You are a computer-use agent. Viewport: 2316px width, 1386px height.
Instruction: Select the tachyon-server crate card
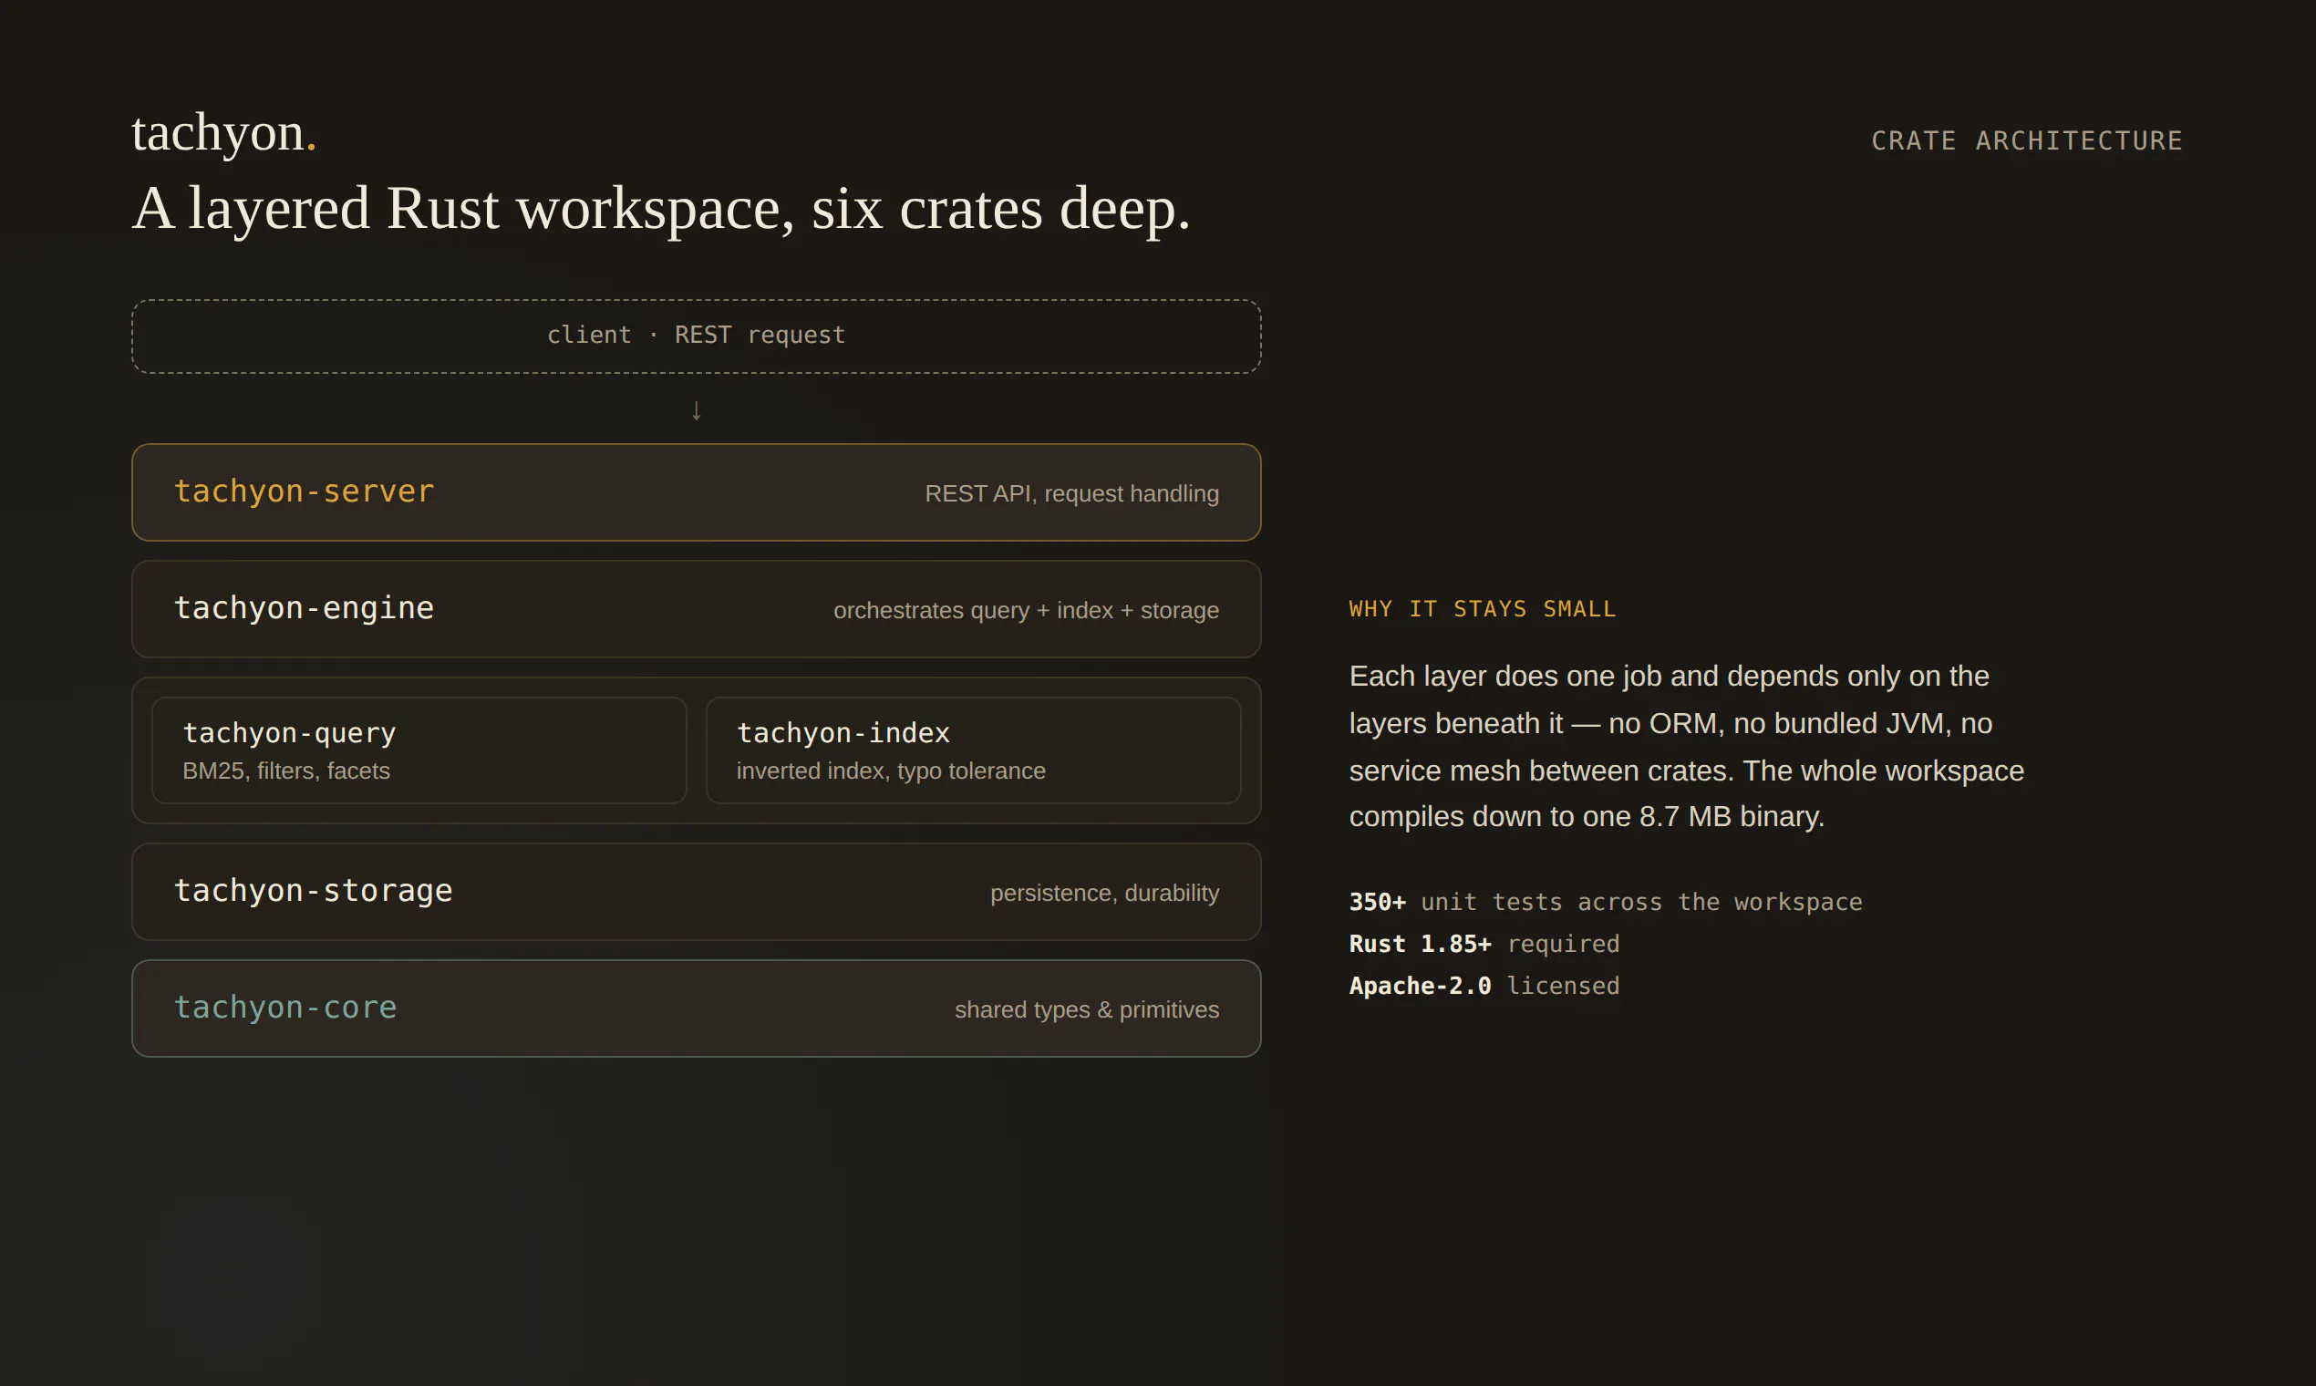[697, 492]
